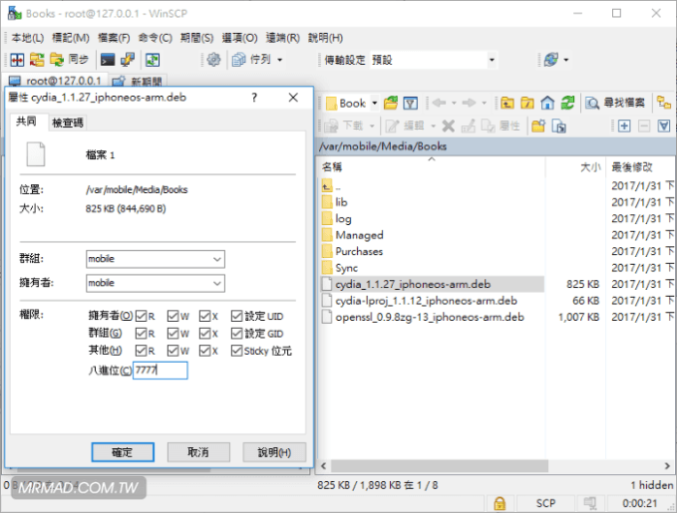Click the new file icon in remote toolbar

[x=559, y=126]
